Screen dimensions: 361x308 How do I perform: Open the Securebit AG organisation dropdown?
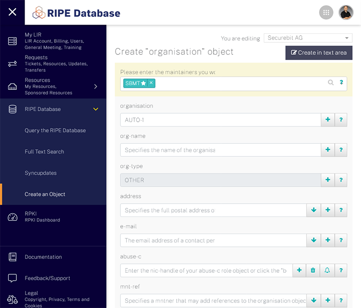tap(308, 38)
